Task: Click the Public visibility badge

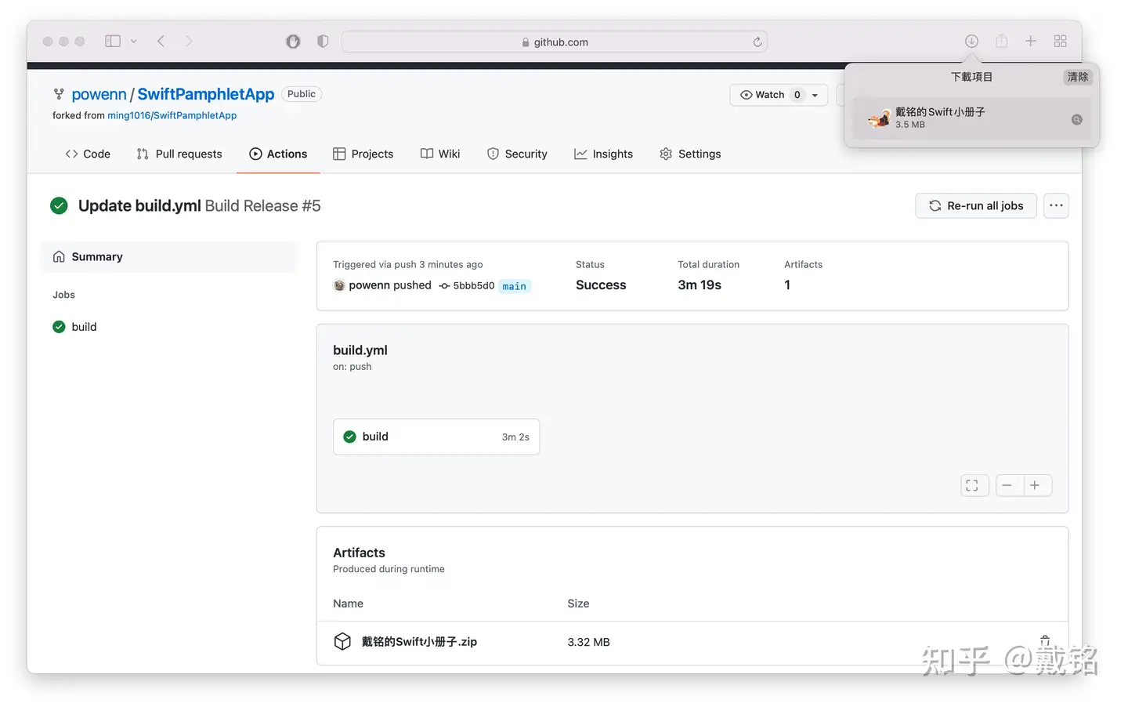Action: (302, 94)
